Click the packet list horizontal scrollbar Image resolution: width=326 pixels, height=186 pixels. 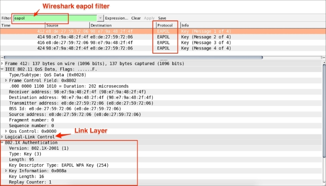pos(133,57)
